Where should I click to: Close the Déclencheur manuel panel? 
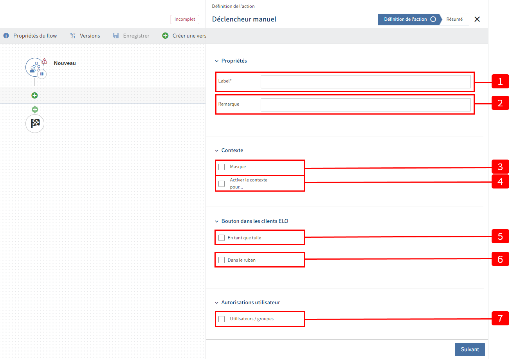click(x=477, y=19)
